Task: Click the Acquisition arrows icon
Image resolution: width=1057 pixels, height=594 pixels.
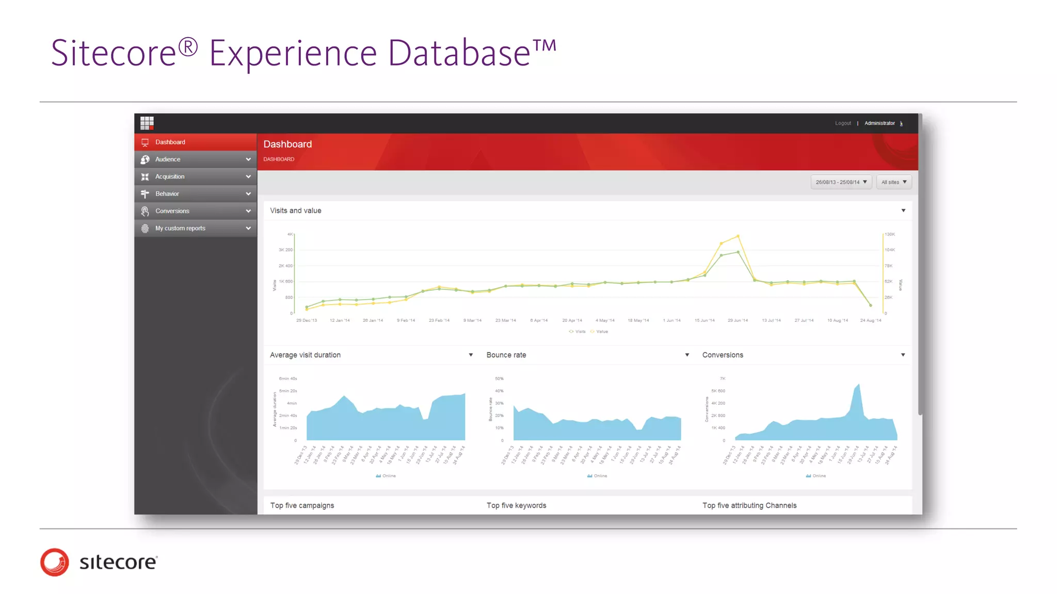Action: click(x=145, y=177)
